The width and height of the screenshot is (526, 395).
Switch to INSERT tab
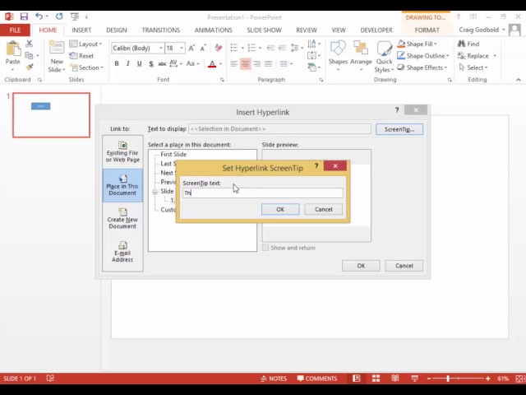click(x=81, y=30)
